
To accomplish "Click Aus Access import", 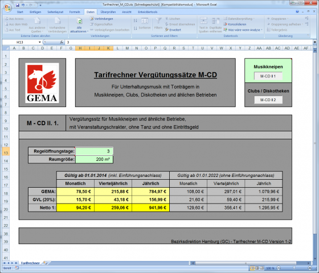I will pyautogui.click(x=14, y=19).
